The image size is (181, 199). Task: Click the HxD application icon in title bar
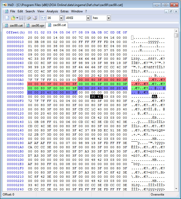click(5, 5)
